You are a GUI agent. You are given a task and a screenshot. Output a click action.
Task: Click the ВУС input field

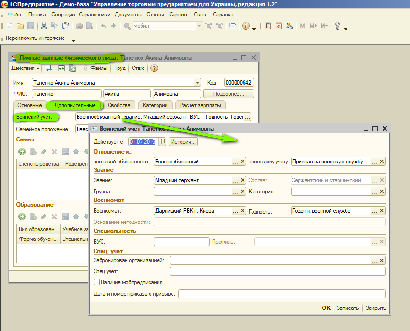pos(182,241)
